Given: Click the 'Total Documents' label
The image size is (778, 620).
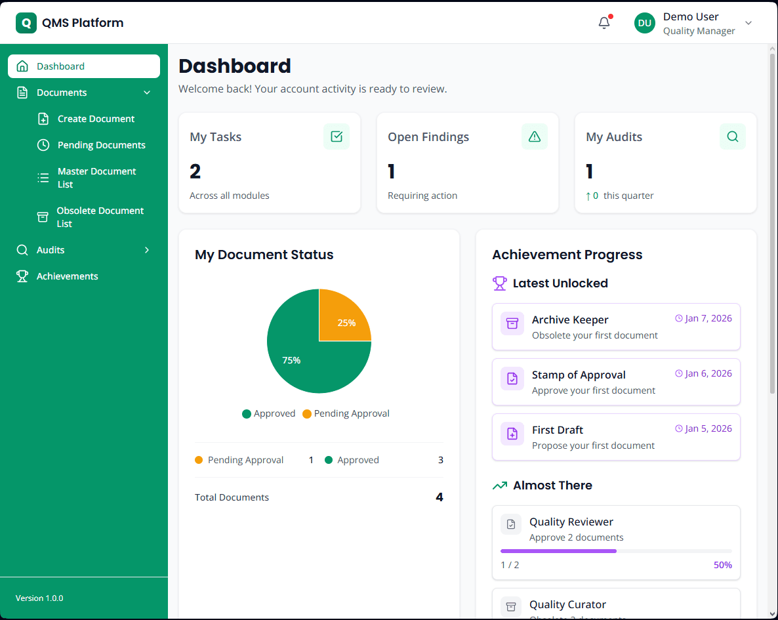Looking at the screenshot, I should coord(232,497).
